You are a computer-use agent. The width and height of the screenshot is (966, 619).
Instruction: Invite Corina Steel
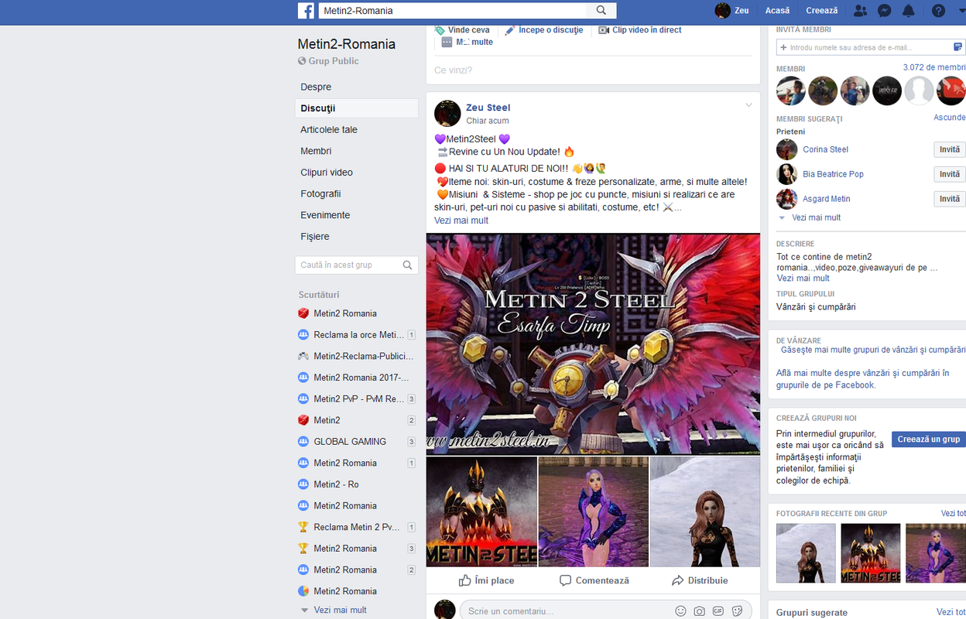pos(950,149)
